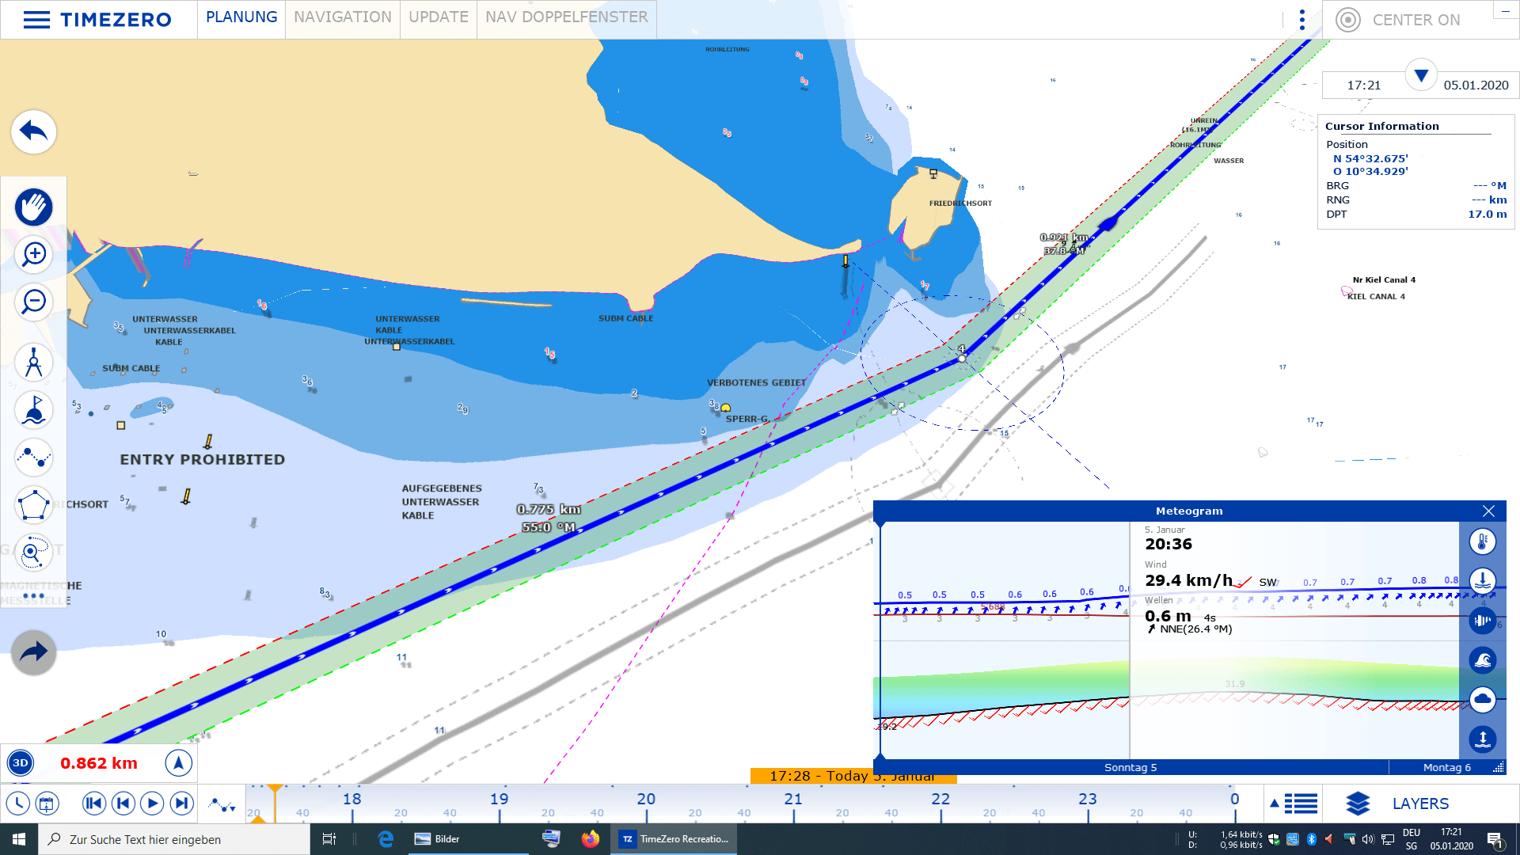The height and width of the screenshot is (855, 1520).
Task: Expand the lists panel arrow
Action: [x=1275, y=804]
